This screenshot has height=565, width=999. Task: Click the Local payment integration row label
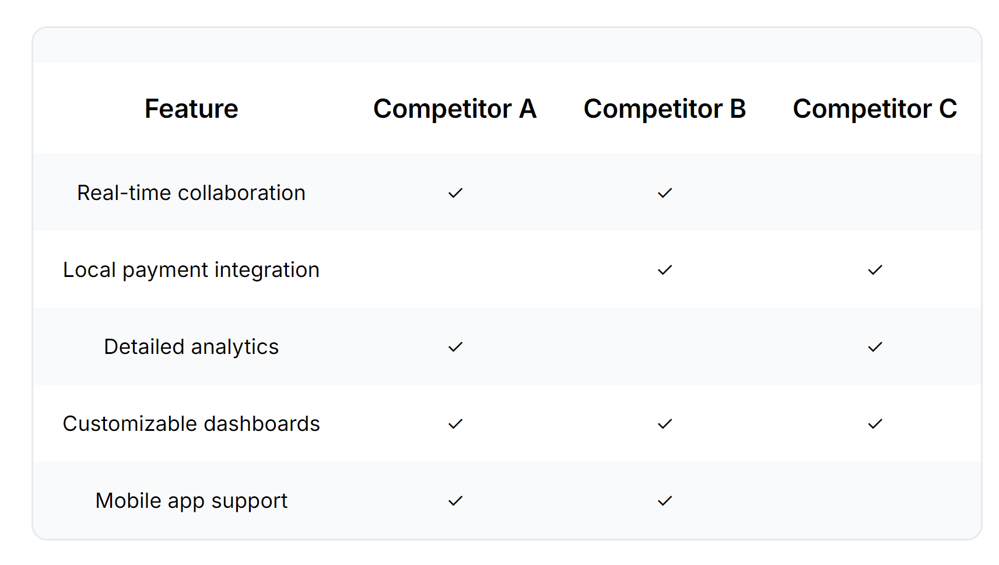[x=191, y=270]
